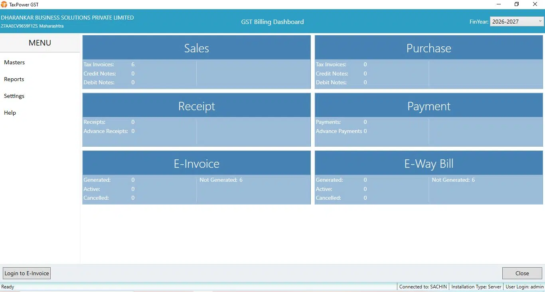The height and width of the screenshot is (292, 545).
Task: Click GSTIN 27AAECV9659F1ZS Maharashtra text
Action: coord(32,26)
